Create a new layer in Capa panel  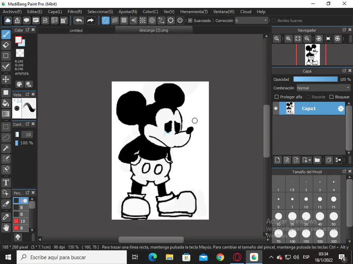(x=278, y=160)
